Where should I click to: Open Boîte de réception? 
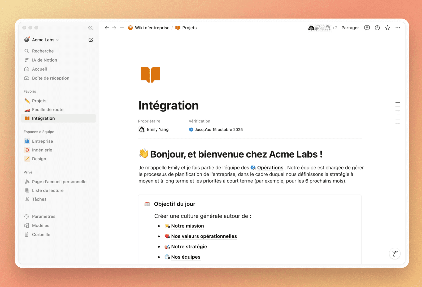click(x=58, y=78)
